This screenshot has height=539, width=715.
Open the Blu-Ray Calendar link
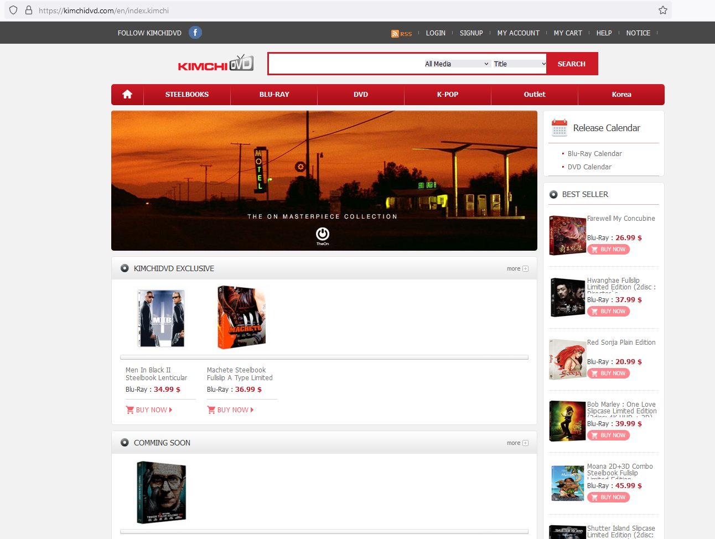pos(594,154)
